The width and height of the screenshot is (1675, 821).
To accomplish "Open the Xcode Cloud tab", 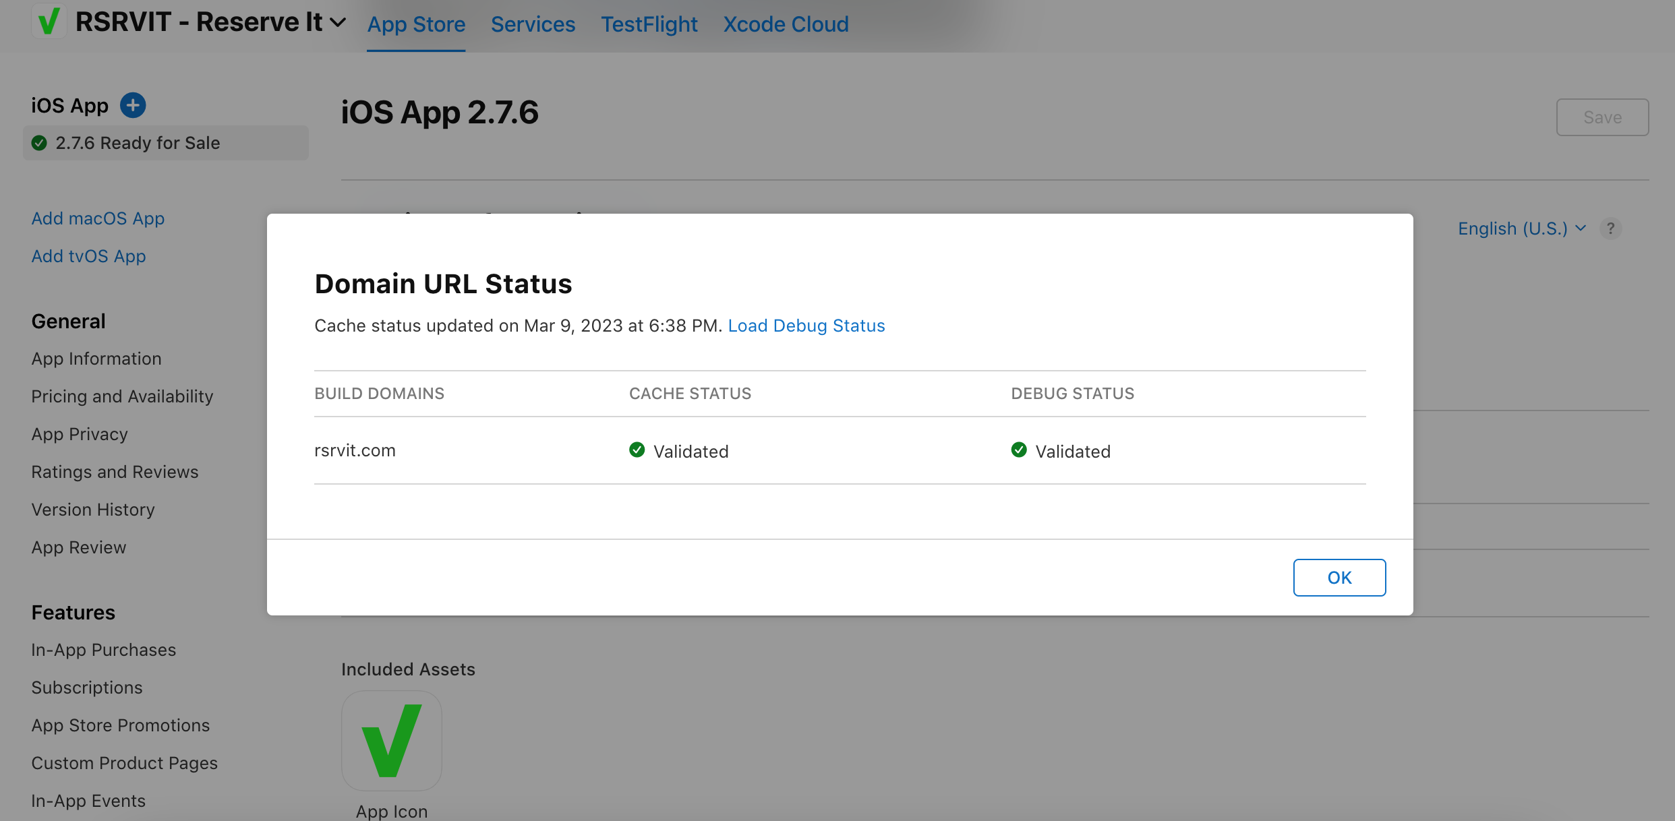I will (x=786, y=24).
